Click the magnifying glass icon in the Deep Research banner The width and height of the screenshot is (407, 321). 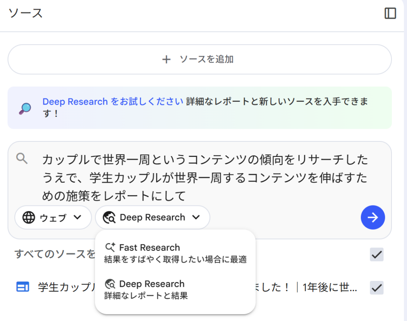point(25,108)
